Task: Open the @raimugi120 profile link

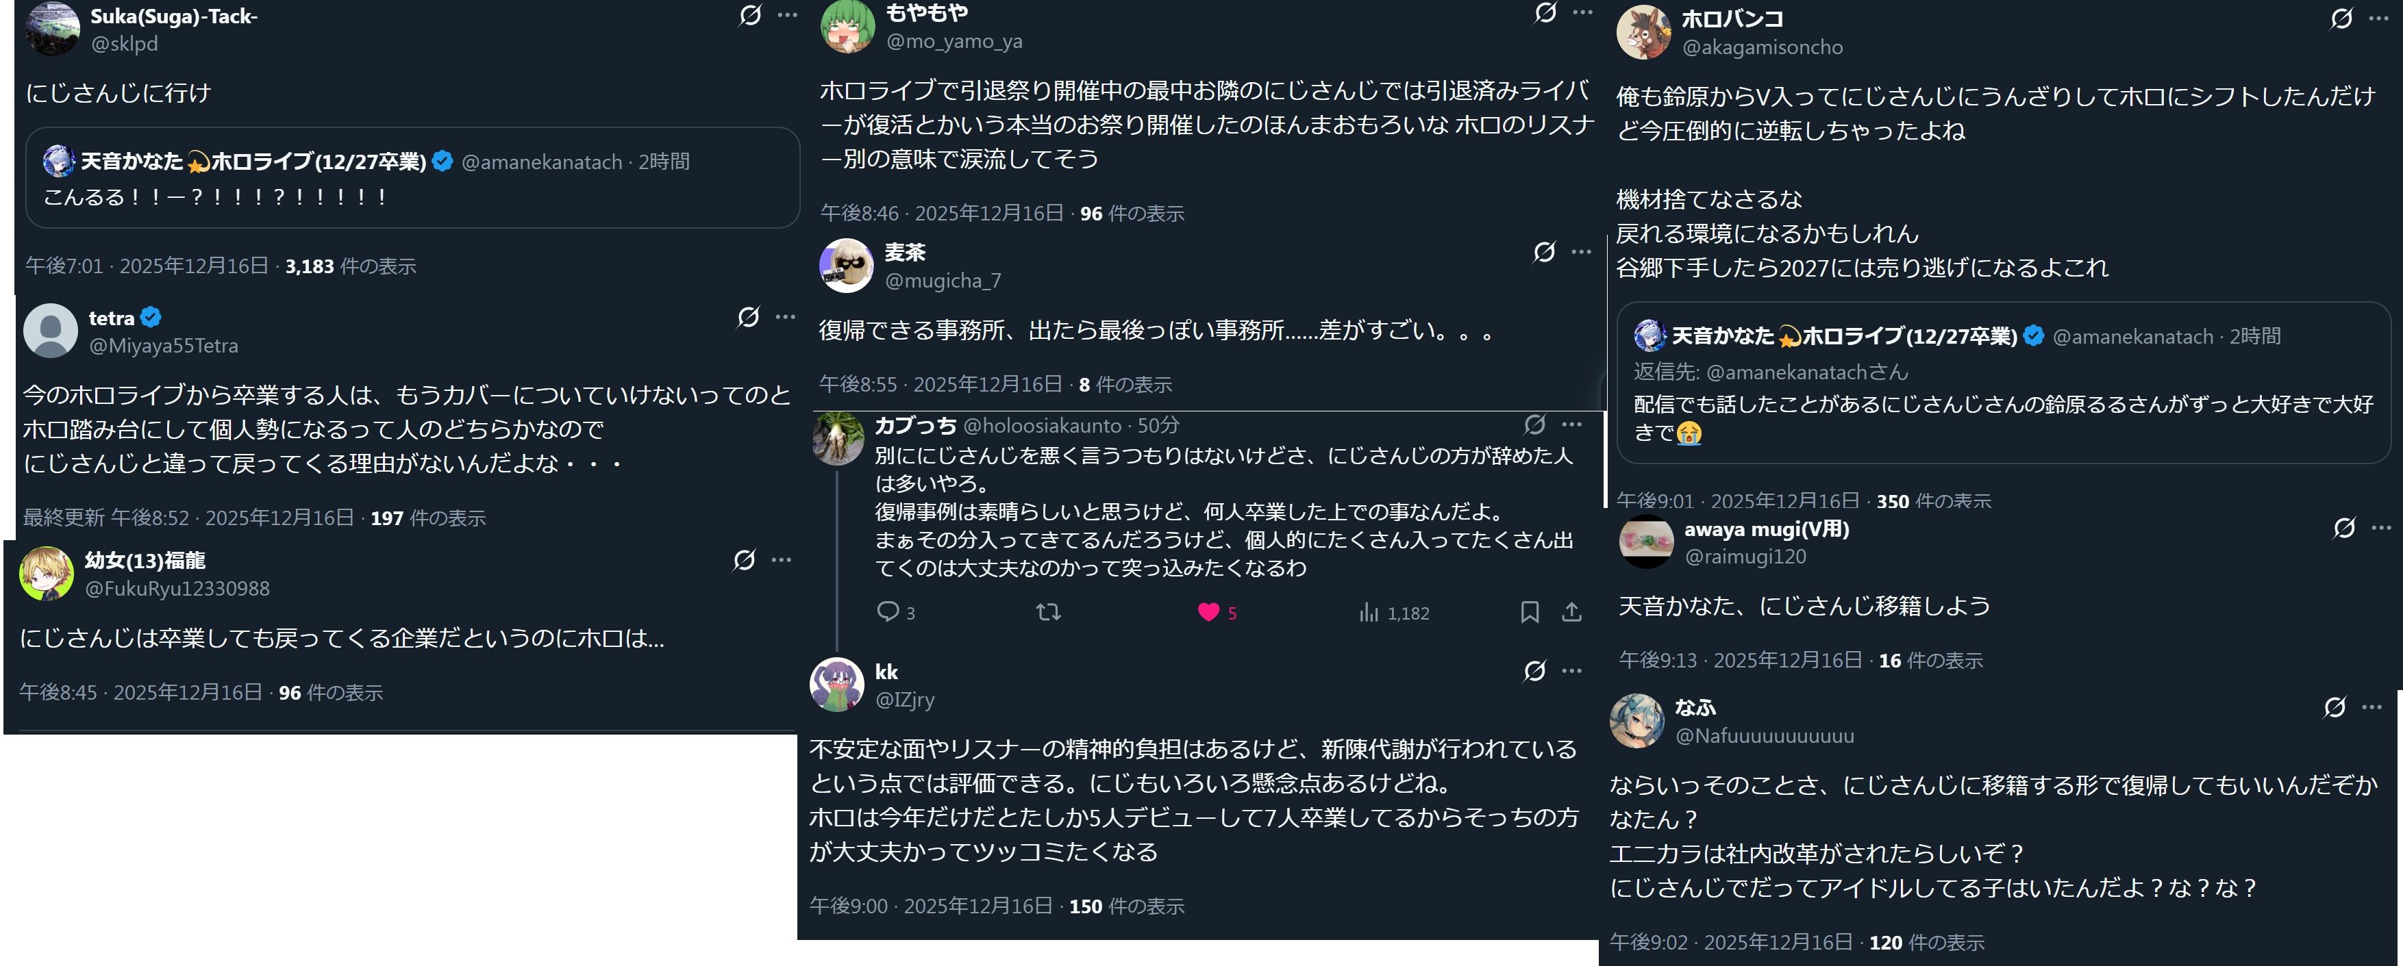Action: [x=1745, y=557]
